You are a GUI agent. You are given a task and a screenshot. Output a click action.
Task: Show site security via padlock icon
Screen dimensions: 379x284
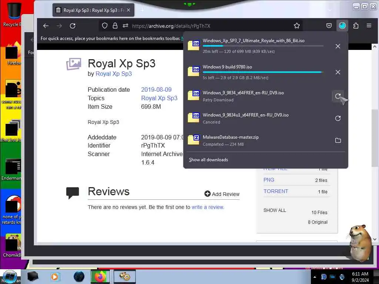point(115,26)
